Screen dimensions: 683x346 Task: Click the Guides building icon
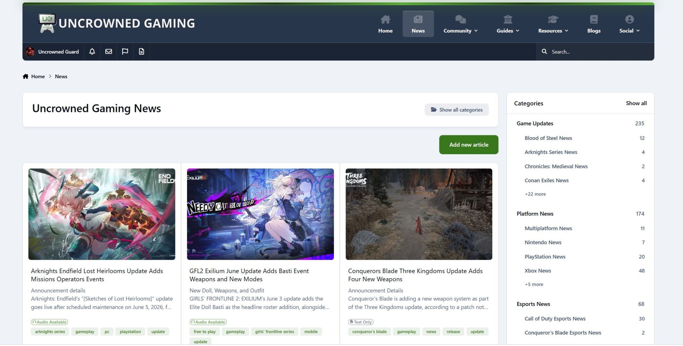tap(508, 19)
